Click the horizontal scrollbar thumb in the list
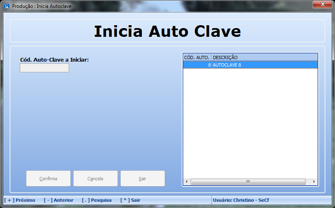Screen dimensions: 335x208 248,182
